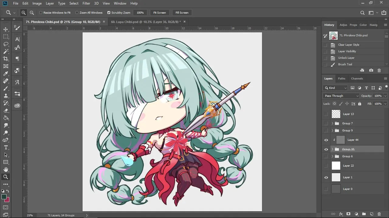Create new document from current state

tap(362, 70)
